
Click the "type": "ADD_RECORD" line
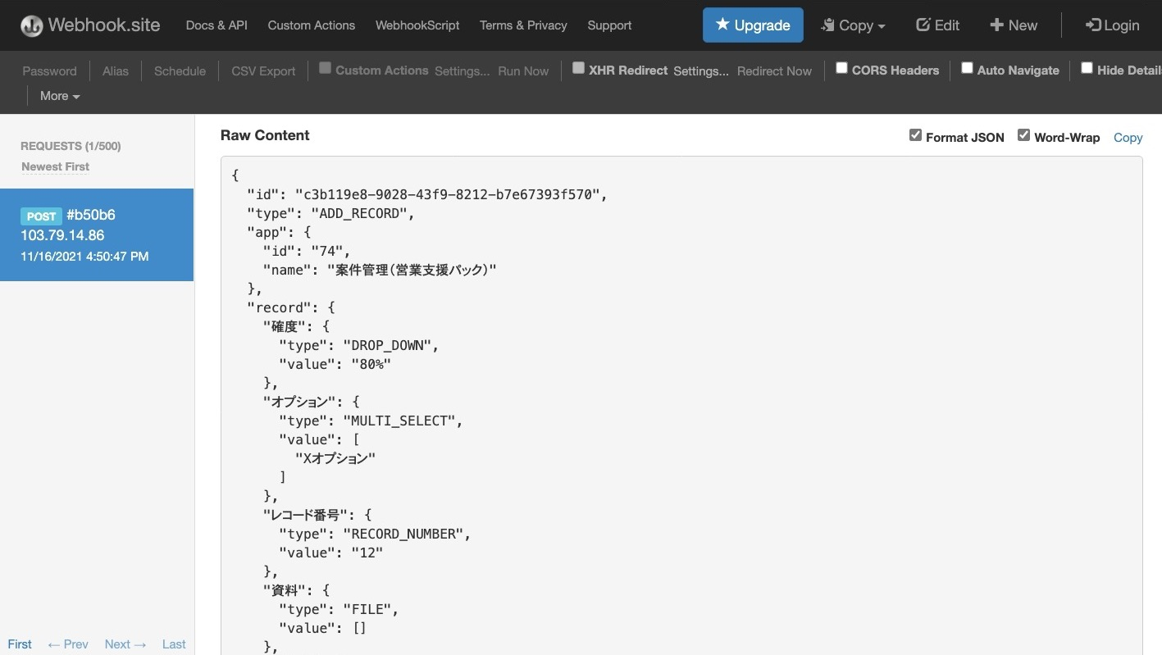click(330, 213)
